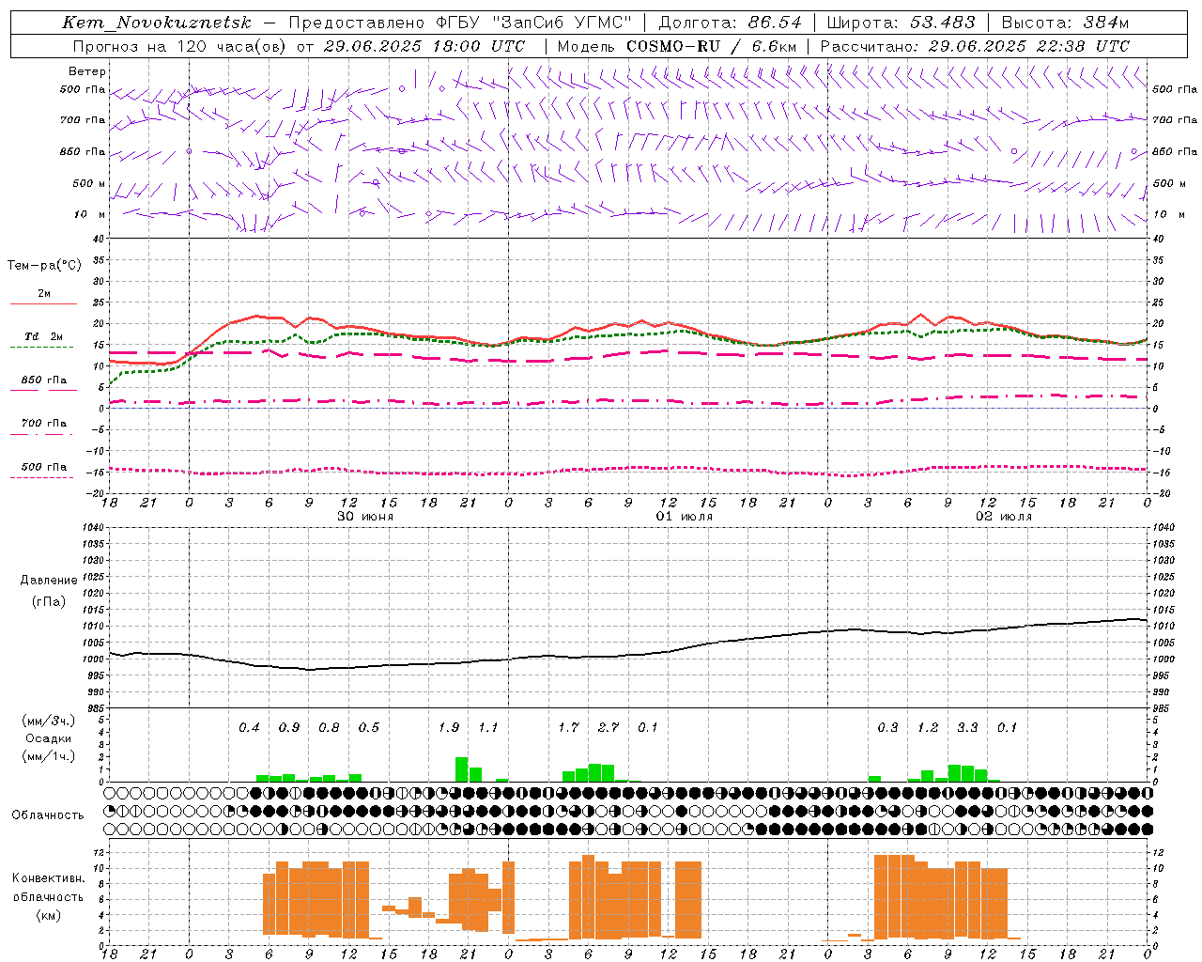This screenshot has width=1202, height=962.
Task: Click the precipitation value 0.4
Action: (x=249, y=728)
